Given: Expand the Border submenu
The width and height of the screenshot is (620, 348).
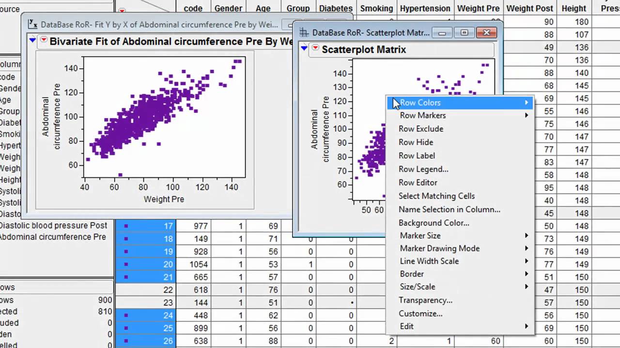Looking at the screenshot, I should pyautogui.click(x=460, y=274).
